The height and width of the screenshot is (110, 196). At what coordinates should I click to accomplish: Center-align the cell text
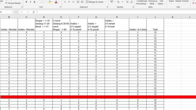pos(69,2)
